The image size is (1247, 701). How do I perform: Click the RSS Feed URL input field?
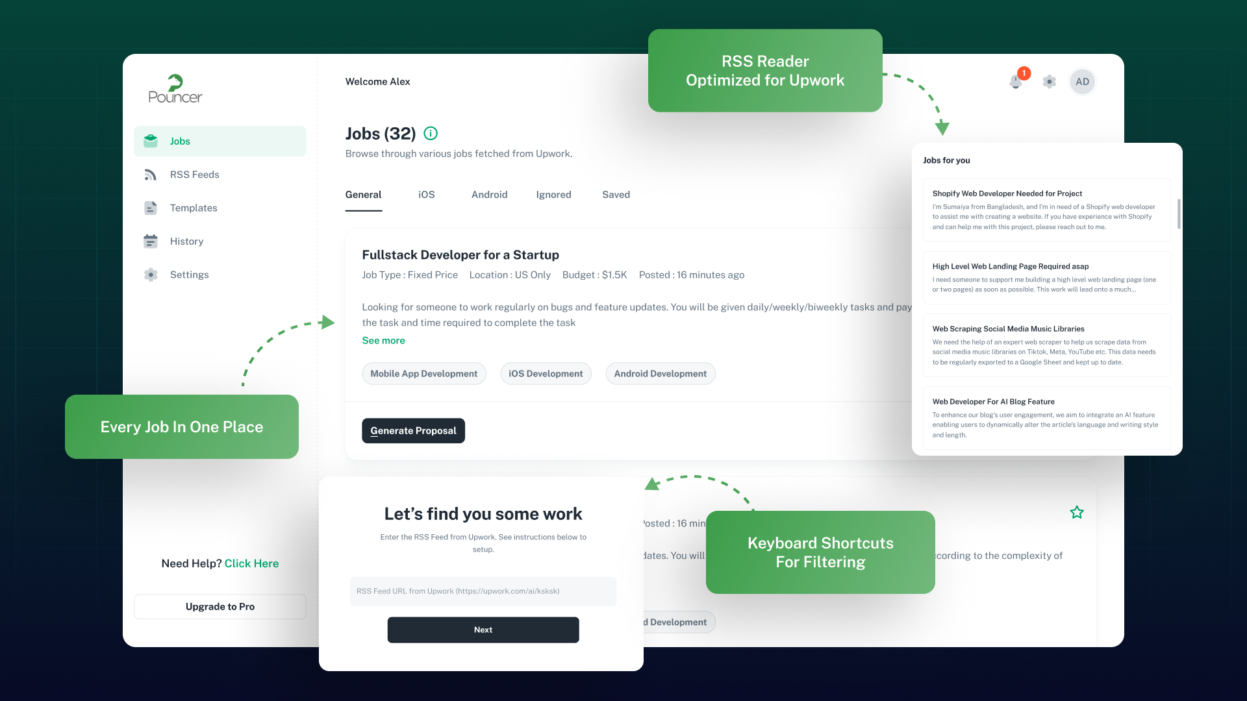click(483, 591)
